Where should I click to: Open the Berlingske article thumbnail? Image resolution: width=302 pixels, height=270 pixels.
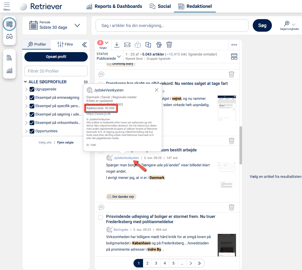(227, 245)
